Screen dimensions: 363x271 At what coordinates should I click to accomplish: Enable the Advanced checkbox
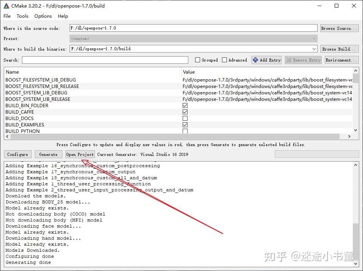point(224,60)
